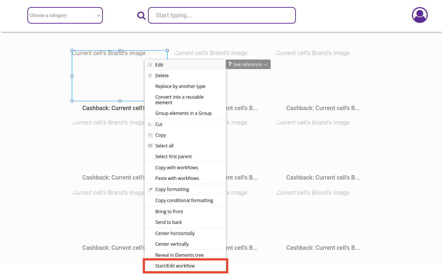
Task: Open the Choose a category dropdown
Action: [65, 16]
